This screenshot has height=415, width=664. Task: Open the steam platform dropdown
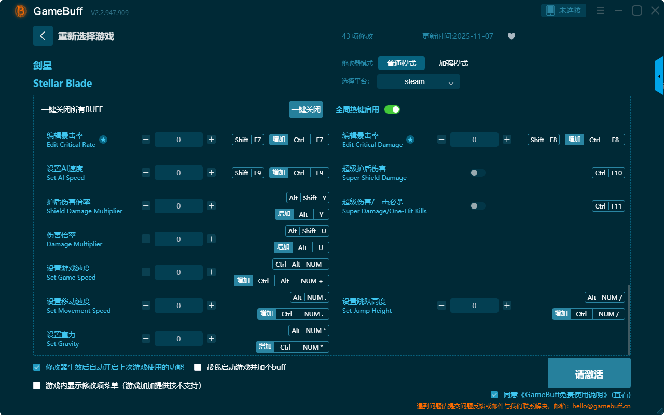click(x=418, y=81)
